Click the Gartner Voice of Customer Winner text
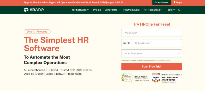The height and width of the screenshot is (99, 205). click(141, 77)
